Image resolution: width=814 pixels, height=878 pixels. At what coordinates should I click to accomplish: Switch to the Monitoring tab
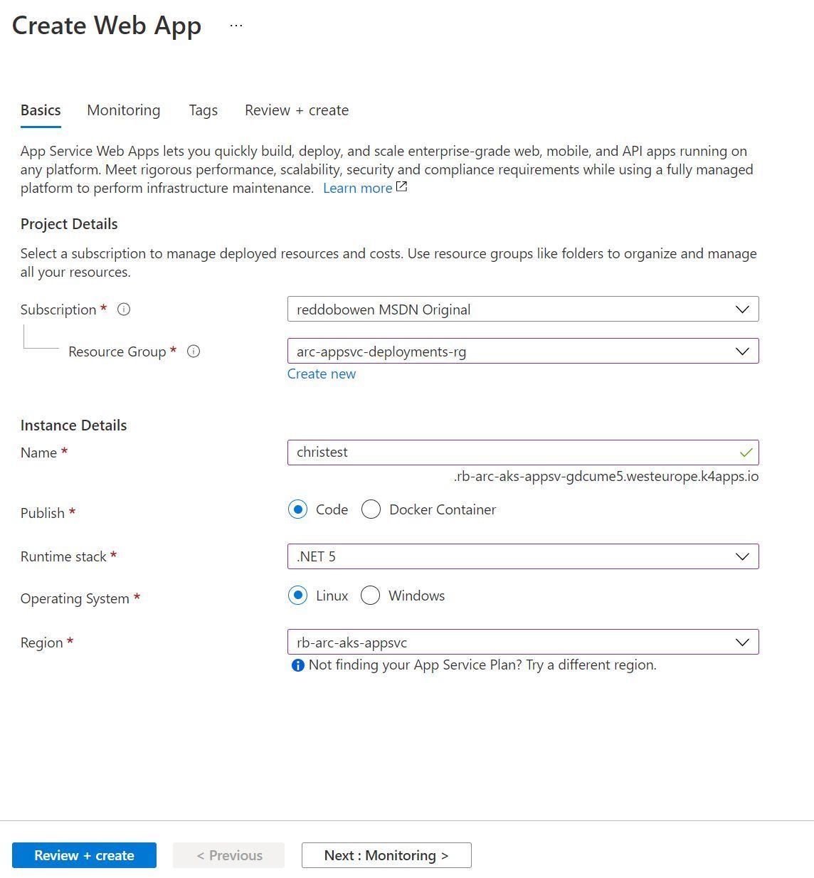pos(124,110)
